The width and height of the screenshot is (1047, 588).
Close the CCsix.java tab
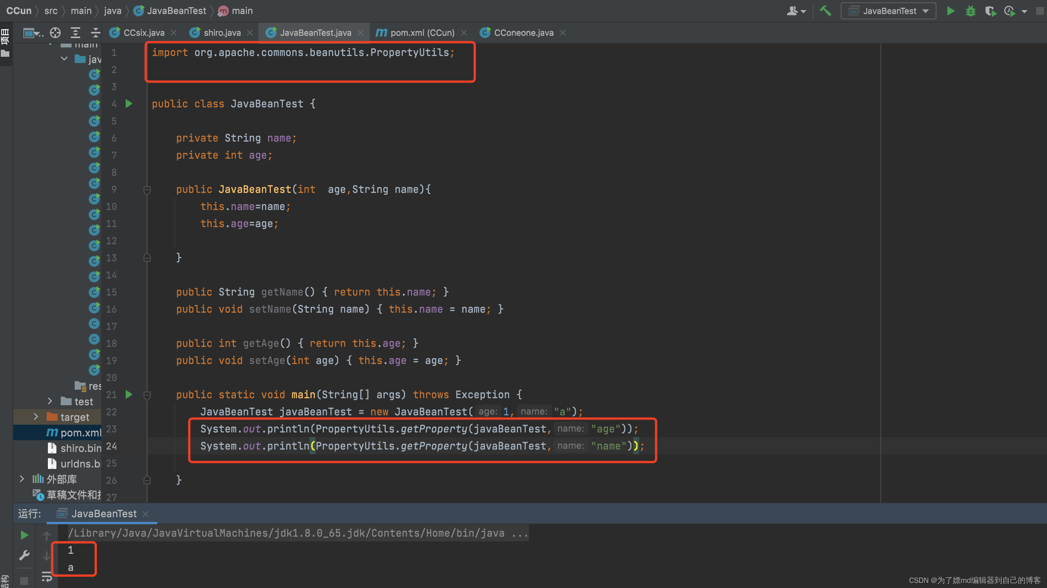click(x=174, y=33)
